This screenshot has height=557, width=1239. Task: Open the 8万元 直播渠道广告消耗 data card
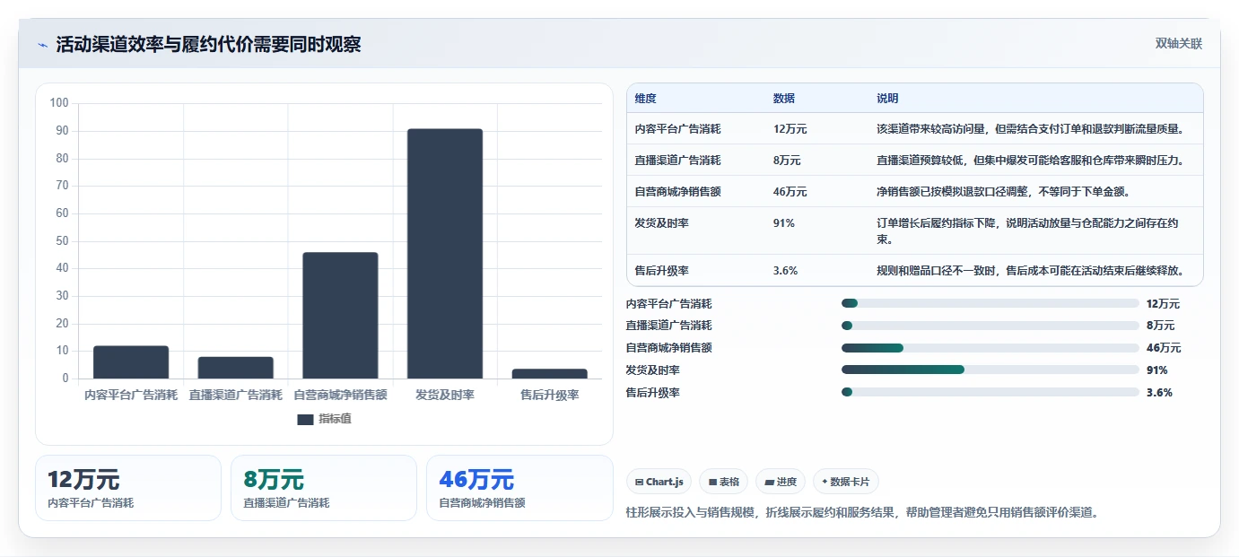click(324, 488)
